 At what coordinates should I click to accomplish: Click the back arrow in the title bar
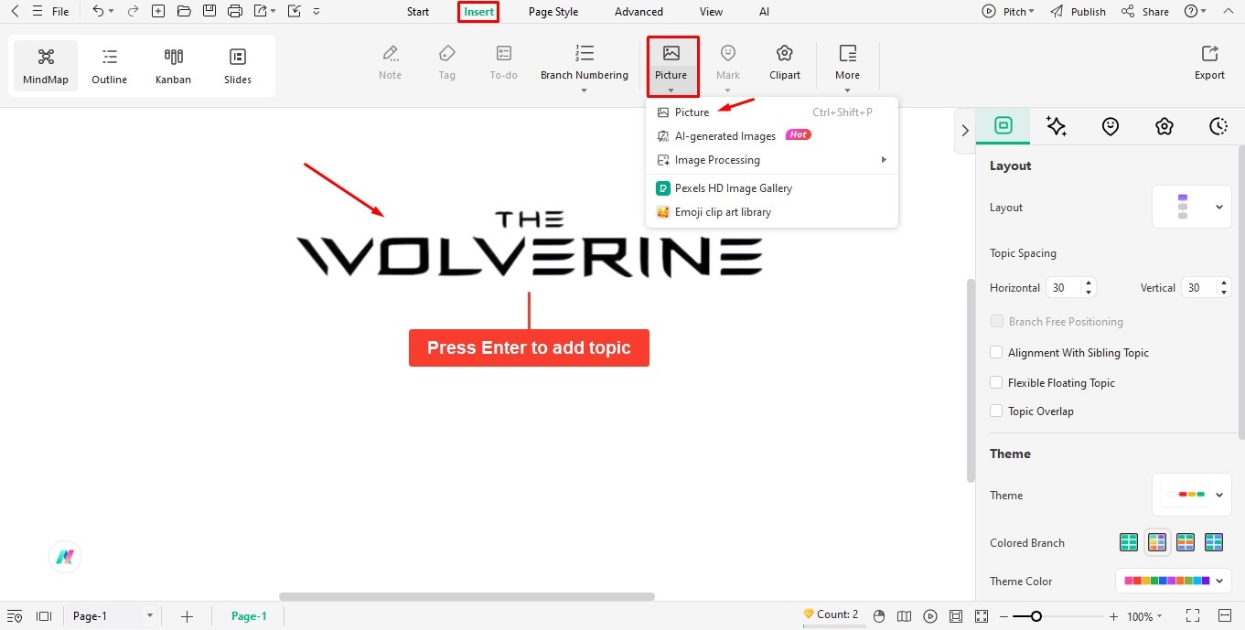[15, 12]
